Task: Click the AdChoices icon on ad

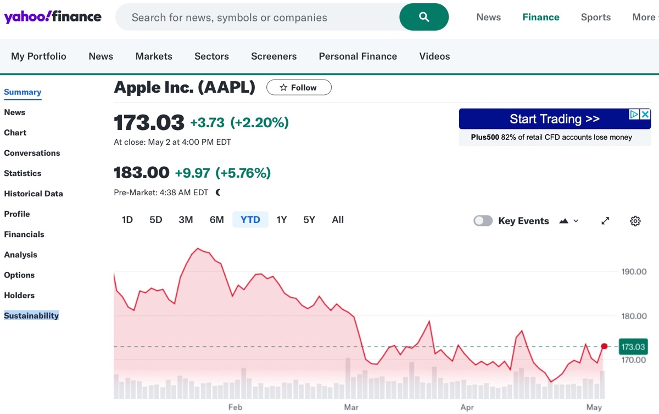Action: coord(634,114)
